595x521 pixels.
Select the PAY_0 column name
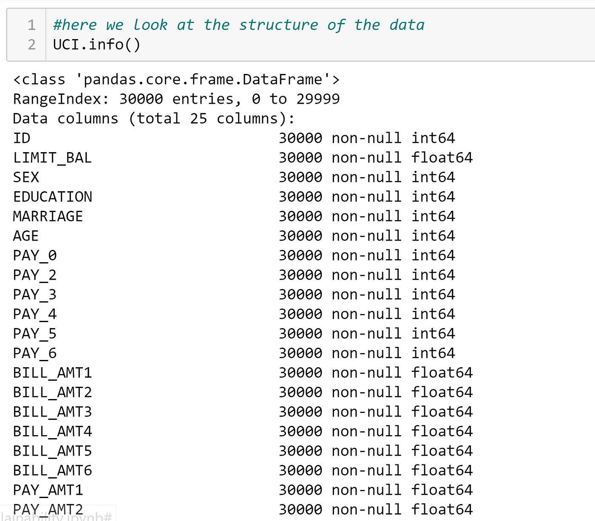[34, 255]
